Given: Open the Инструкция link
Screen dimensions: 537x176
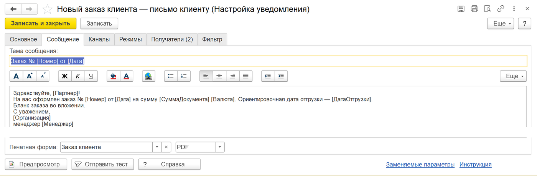Looking at the screenshot, I should pyautogui.click(x=476, y=165).
